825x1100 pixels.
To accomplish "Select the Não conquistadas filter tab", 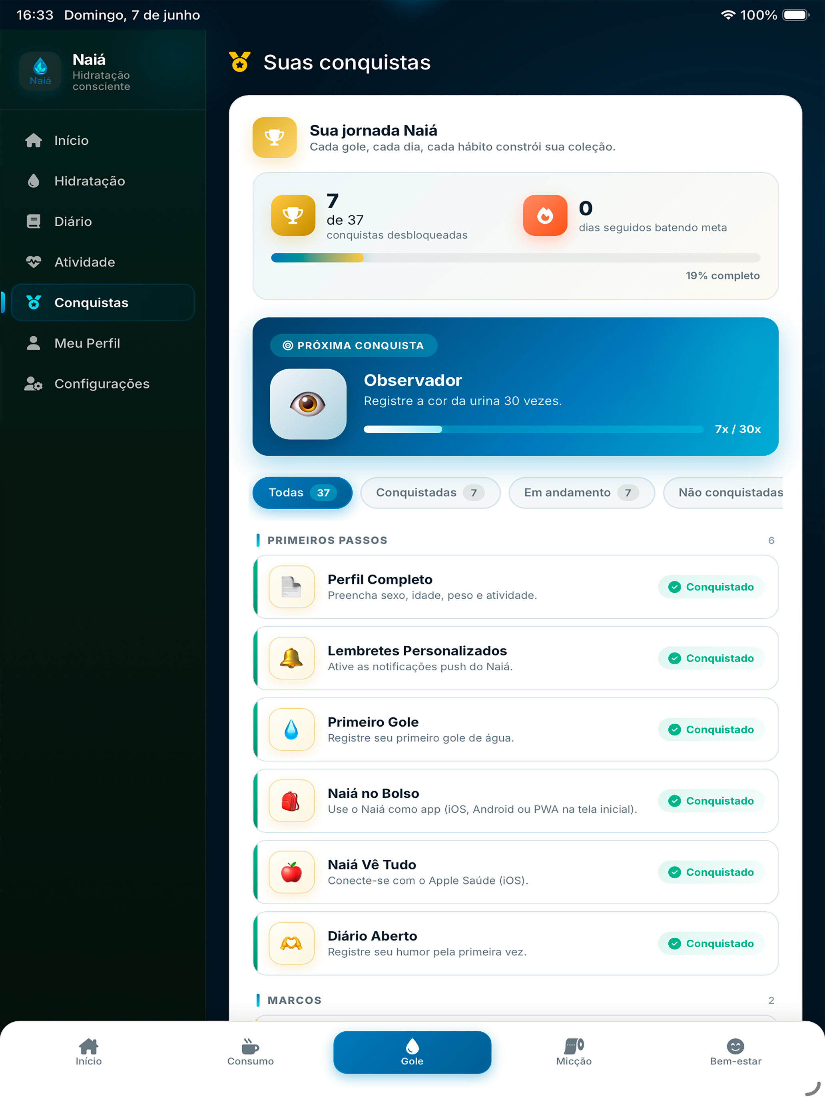I will [723, 493].
